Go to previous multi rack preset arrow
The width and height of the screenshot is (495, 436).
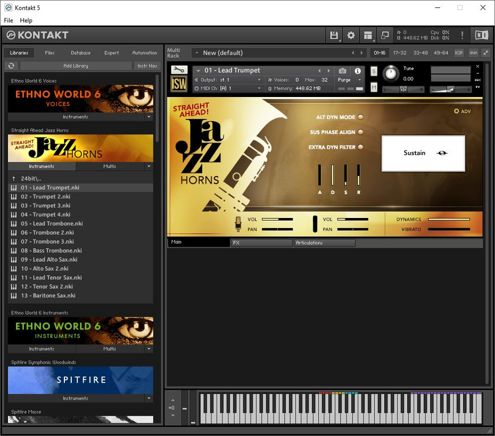pos(353,53)
